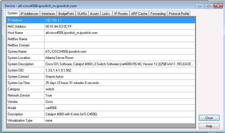Click the Help button

tap(209, 126)
